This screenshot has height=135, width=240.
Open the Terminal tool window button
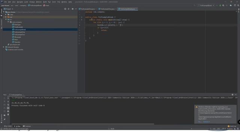27,126
